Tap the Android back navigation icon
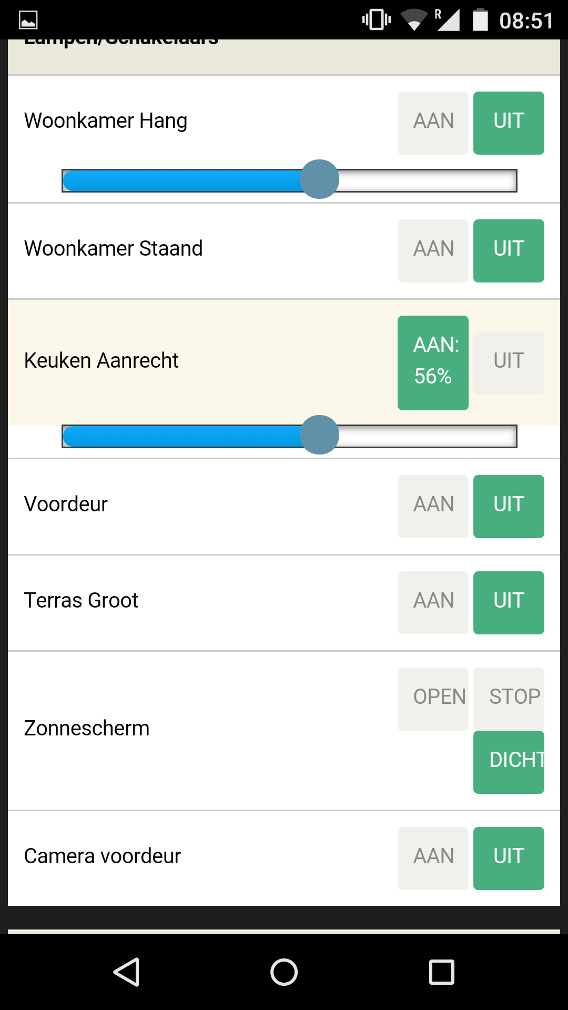The width and height of the screenshot is (568, 1010). point(127,972)
